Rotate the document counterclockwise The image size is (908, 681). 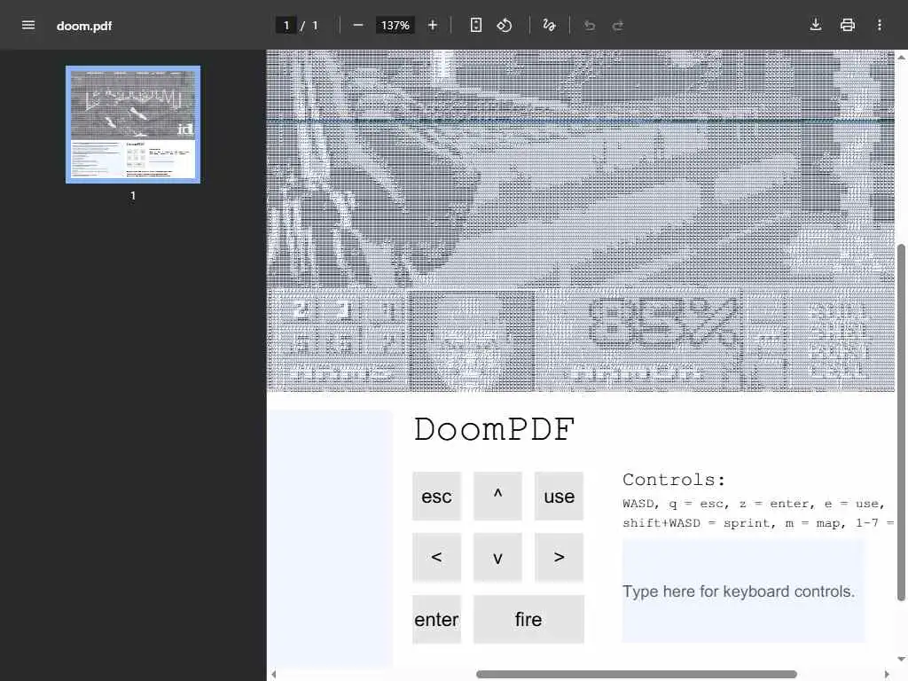tap(505, 25)
